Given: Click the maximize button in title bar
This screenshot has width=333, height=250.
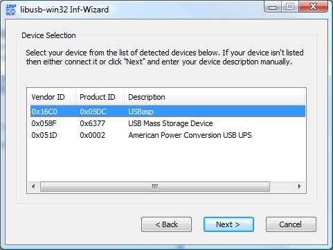Looking at the screenshot, I should 290,7.
